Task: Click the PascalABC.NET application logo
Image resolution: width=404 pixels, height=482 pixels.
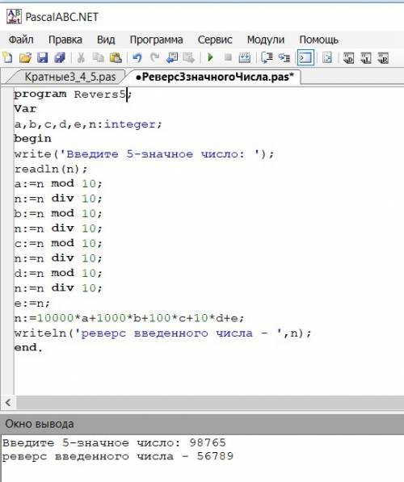Action: click(x=15, y=17)
